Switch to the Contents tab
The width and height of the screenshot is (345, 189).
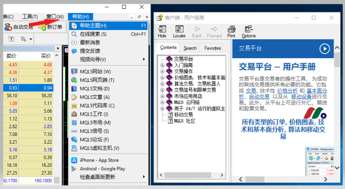point(168,48)
